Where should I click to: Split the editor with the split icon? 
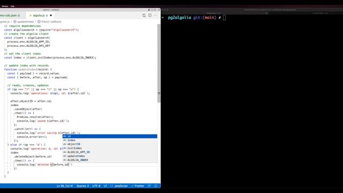150,16
